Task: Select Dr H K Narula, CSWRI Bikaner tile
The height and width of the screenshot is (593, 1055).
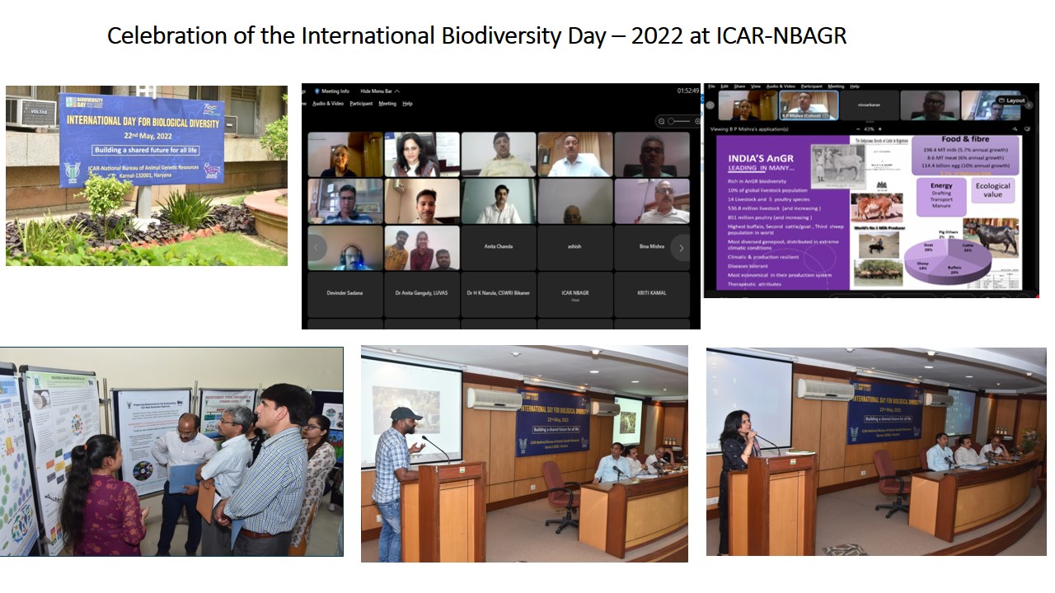Action: pos(499,294)
